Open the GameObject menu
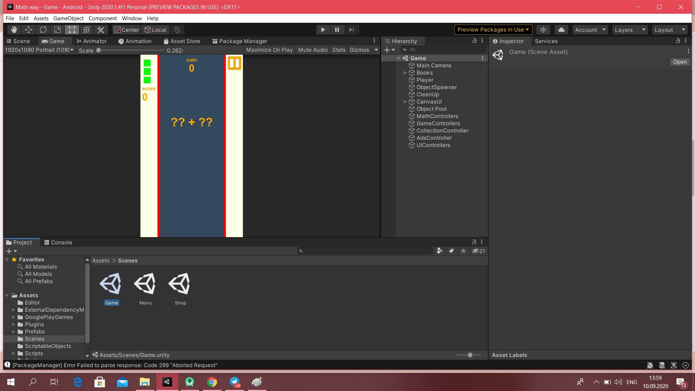This screenshot has width=695, height=391. [68, 18]
